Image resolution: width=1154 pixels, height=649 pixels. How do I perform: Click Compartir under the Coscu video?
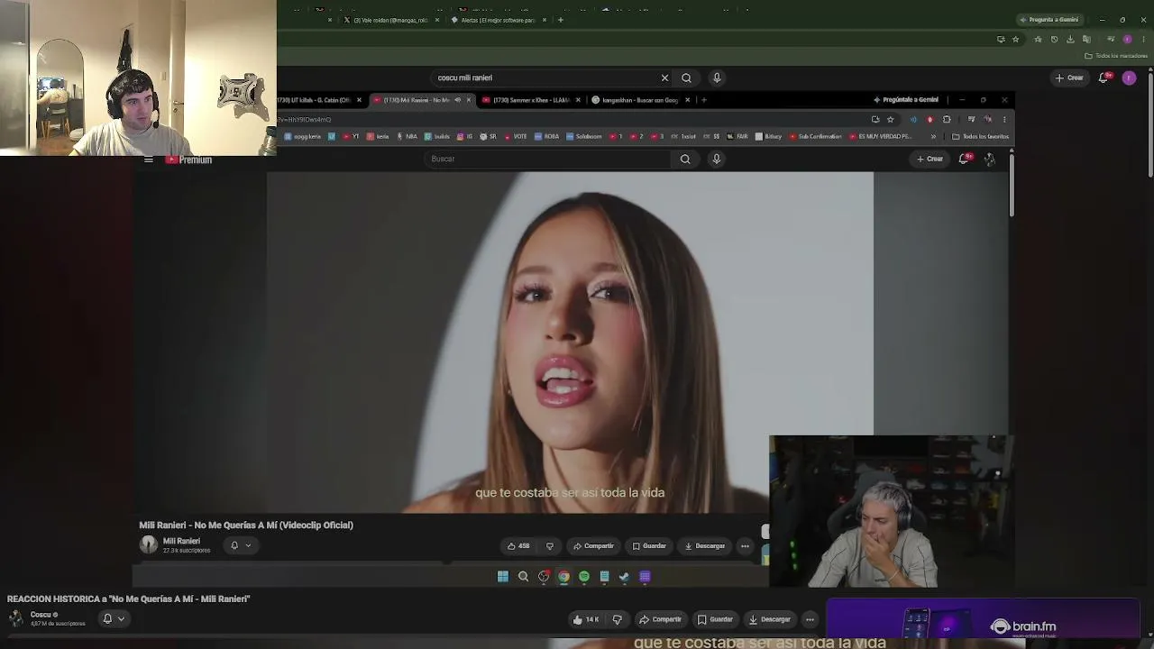pos(660,619)
